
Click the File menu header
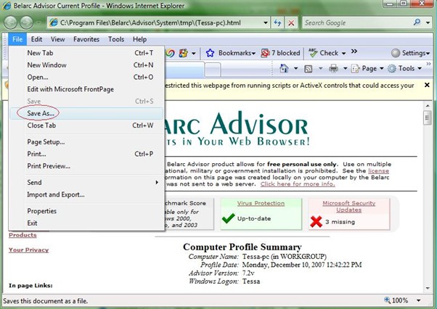[17, 39]
